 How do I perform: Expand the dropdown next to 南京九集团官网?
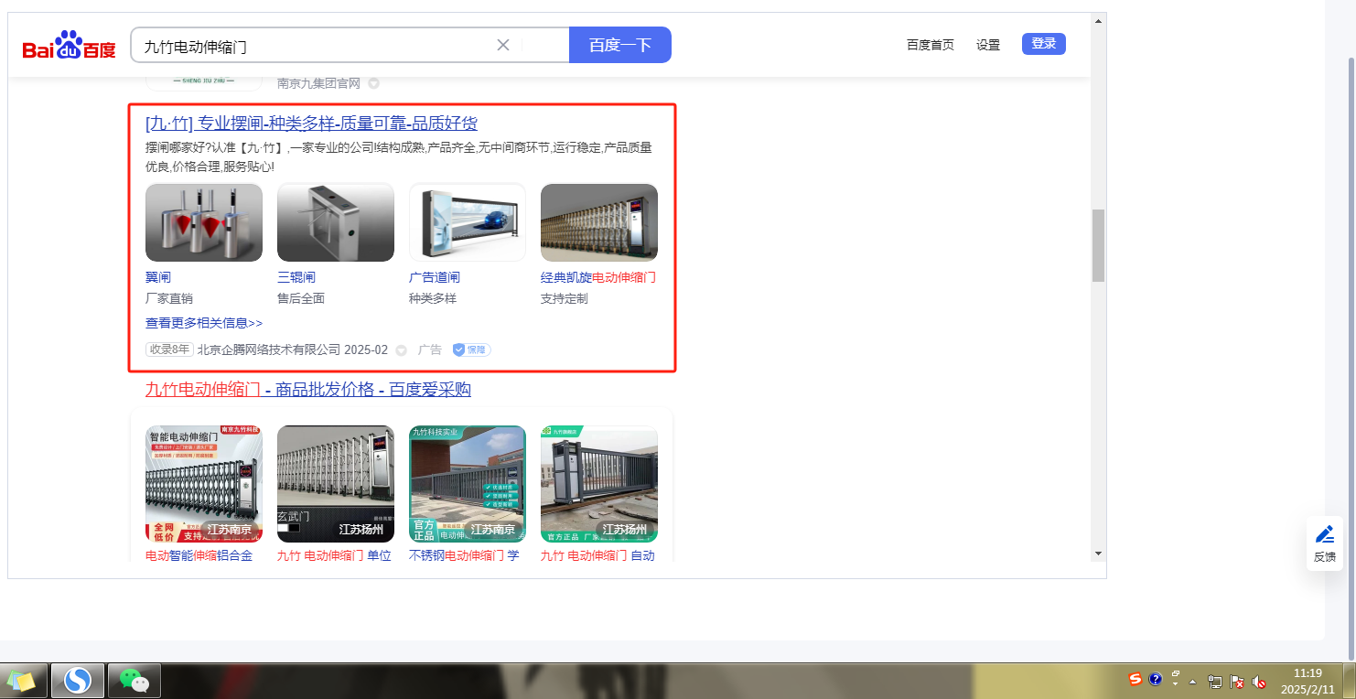tap(373, 83)
